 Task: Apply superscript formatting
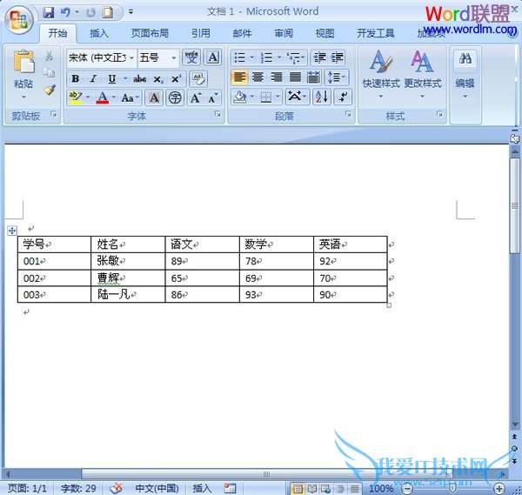click(x=176, y=79)
